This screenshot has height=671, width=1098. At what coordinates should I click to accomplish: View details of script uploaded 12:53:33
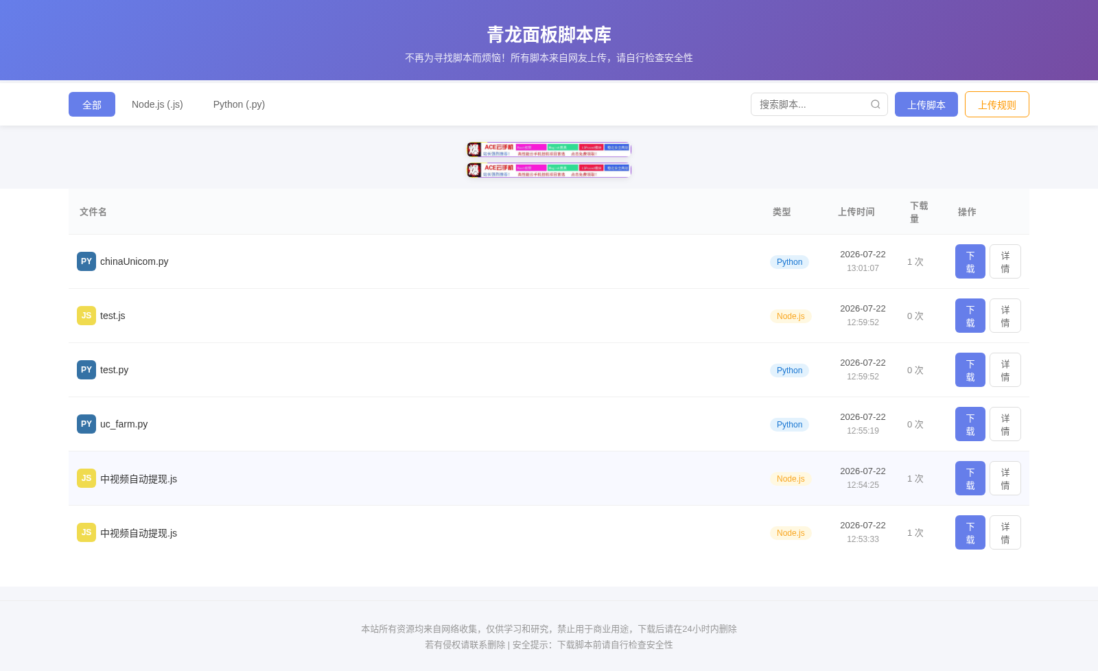tap(1005, 532)
